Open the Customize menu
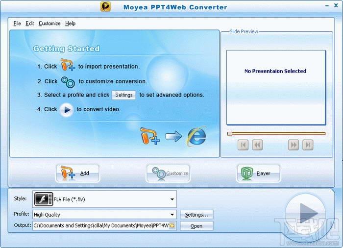343x248 pixels. pyautogui.click(x=49, y=24)
